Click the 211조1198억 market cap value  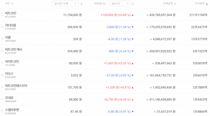[x=198, y=15]
